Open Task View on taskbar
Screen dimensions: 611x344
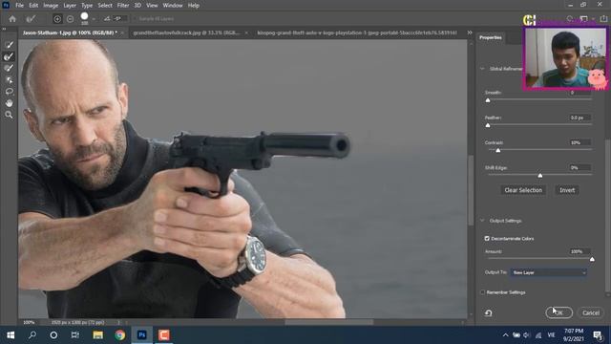click(75, 335)
